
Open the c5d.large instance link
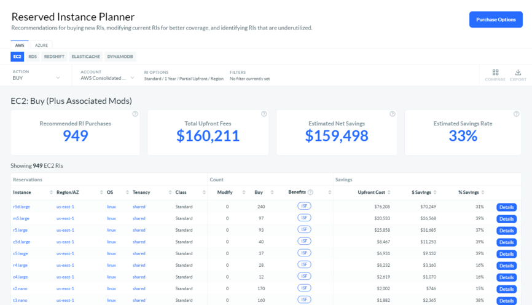22,242
